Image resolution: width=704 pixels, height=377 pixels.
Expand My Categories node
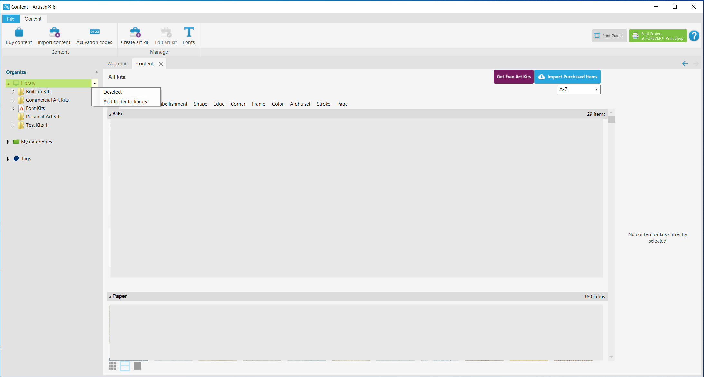point(8,142)
